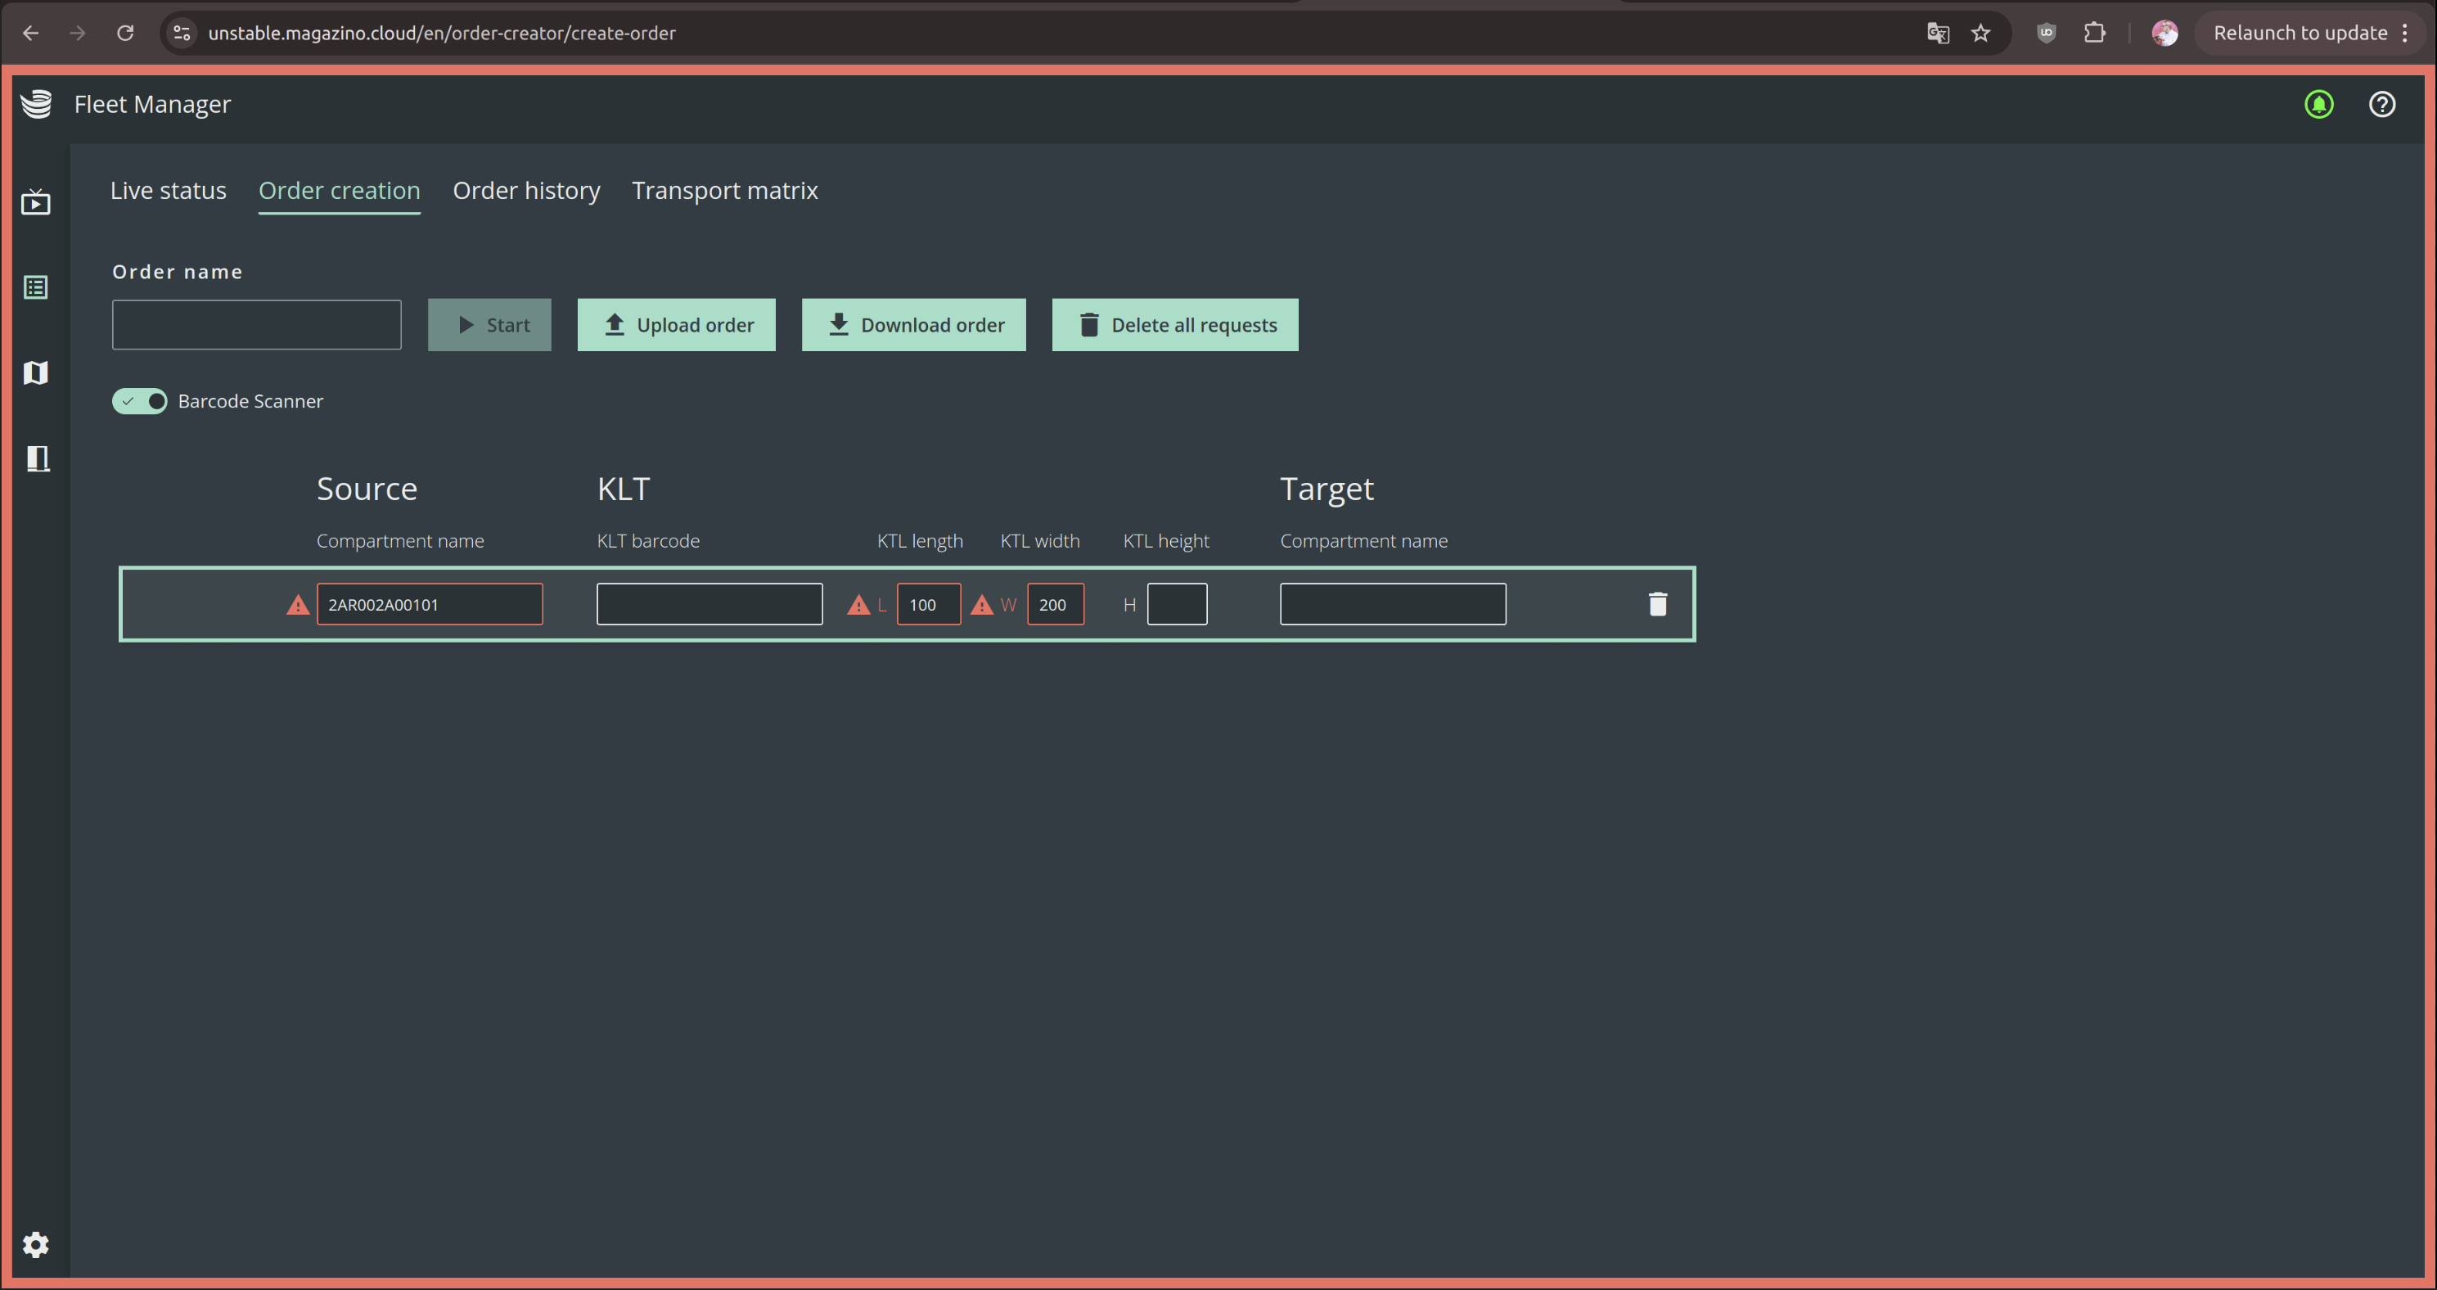This screenshot has width=2437, height=1290.
Task: Open the live view sidebar icon
Action: (36, 201)
